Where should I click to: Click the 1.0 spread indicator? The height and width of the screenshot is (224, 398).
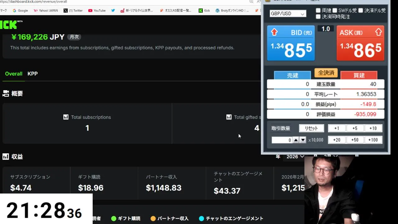(326, 29)
